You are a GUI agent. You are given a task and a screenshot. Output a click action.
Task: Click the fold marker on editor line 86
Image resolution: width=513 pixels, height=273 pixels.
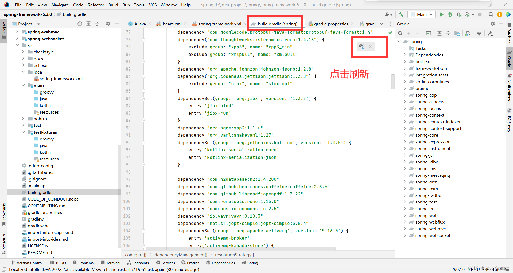143,98
